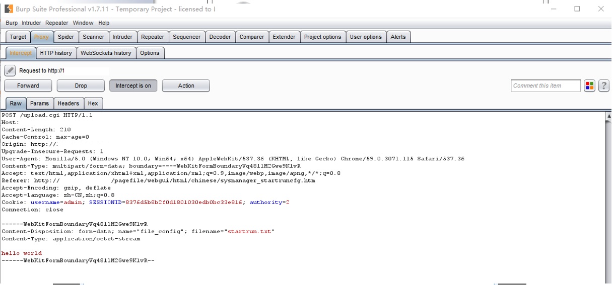
Task: Click the Accept-Language header line
Action: (x=58, y=195)
